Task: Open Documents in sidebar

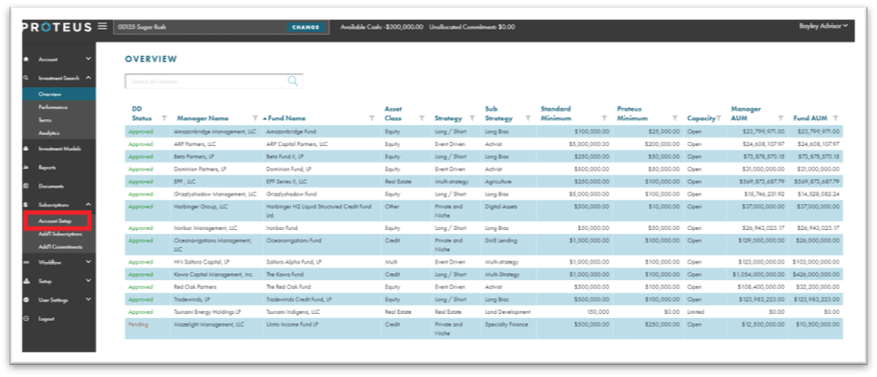Action: pos(51,186)
